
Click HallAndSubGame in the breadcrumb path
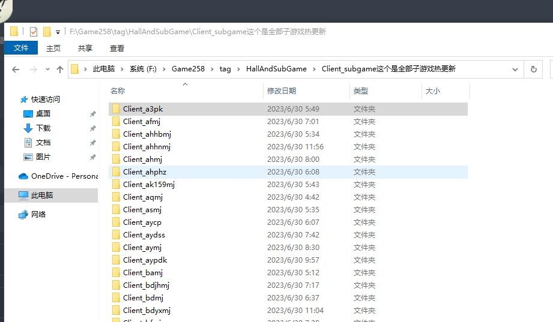point(276,69)
